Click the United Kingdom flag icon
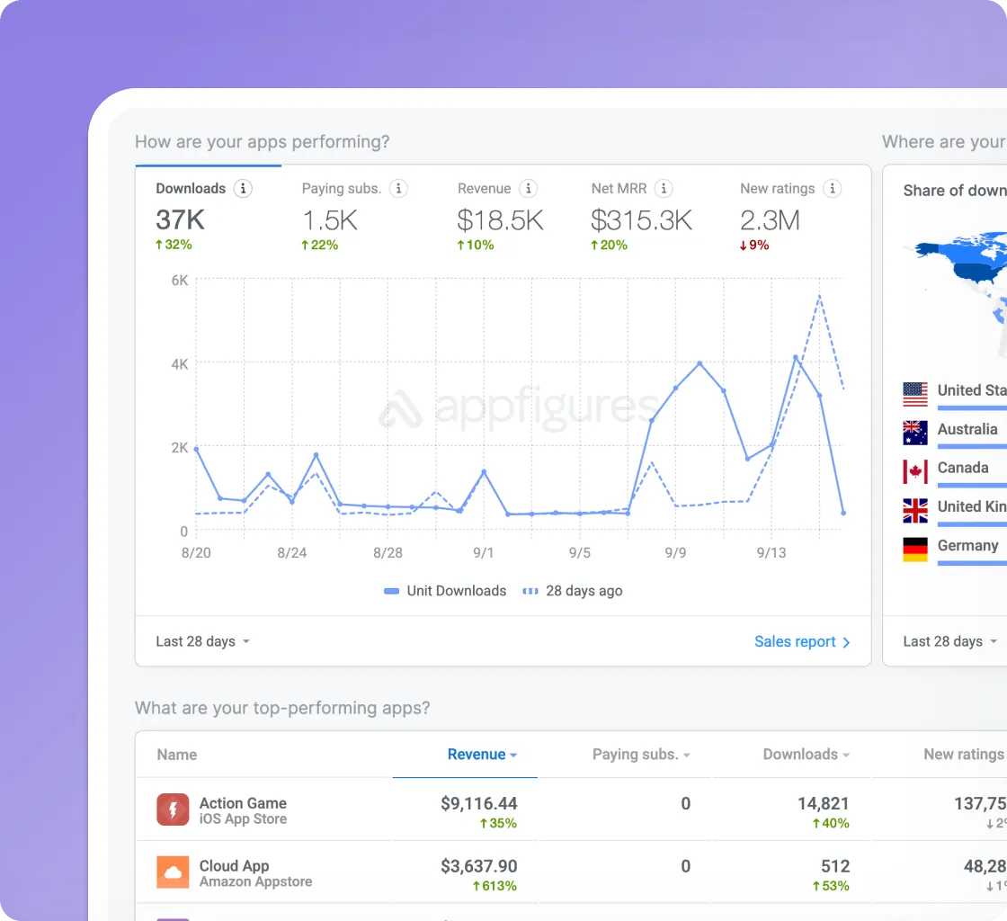The image size is (1007, 921). [x=915, y=511]
